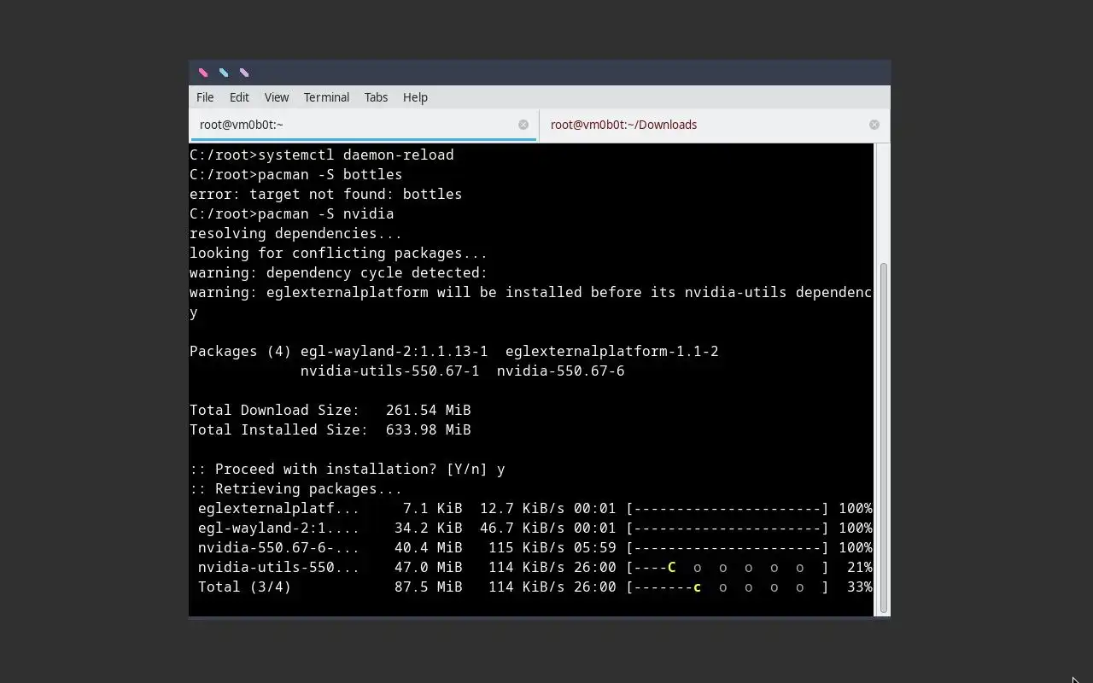Screen dimensions: 1093x683
Task: Click the purple title bar button
Action: tap(244, 73)
